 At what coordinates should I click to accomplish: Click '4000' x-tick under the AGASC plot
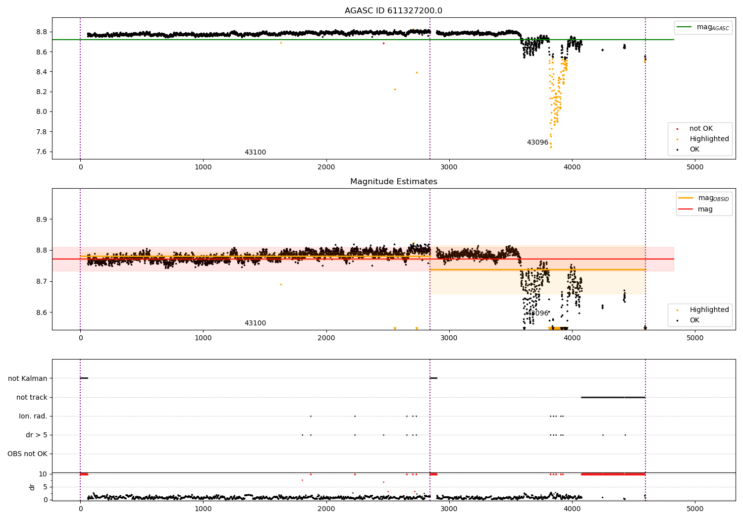572,167
